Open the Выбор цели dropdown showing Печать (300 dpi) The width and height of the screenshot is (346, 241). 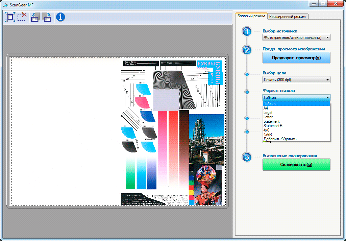point(296,80)
